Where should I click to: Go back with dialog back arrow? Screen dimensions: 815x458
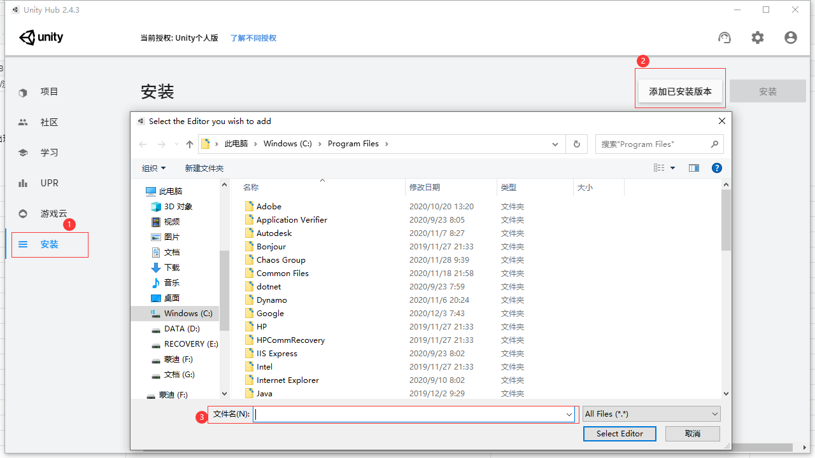point(143,144)
